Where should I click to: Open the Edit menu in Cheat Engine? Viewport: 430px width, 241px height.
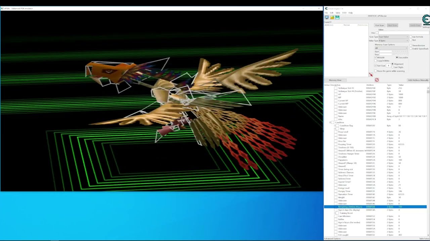click(x=332, y=13)
